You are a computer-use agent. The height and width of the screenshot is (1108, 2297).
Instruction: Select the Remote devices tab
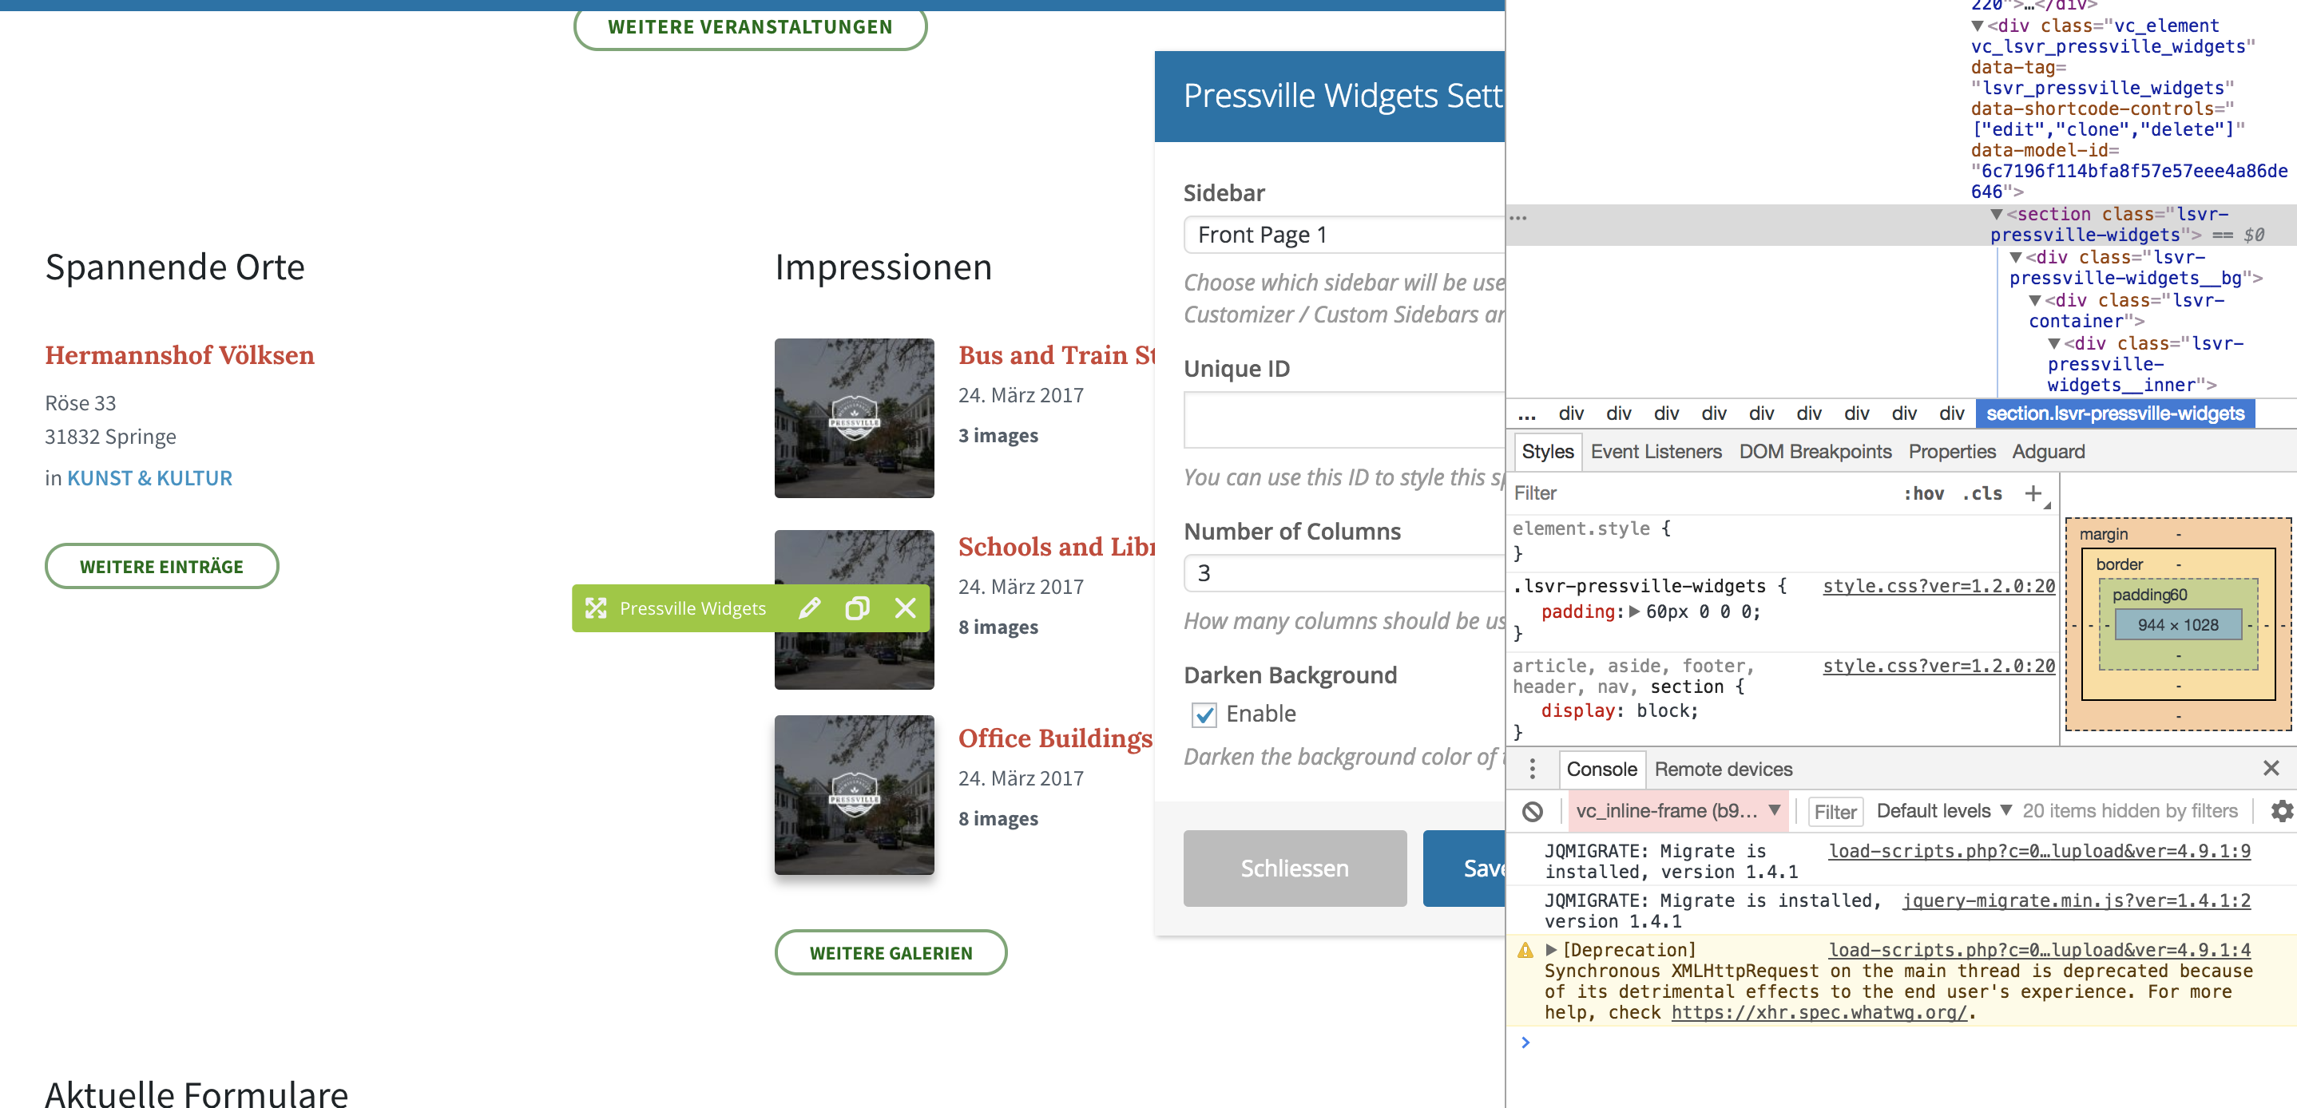point(1723,770)
